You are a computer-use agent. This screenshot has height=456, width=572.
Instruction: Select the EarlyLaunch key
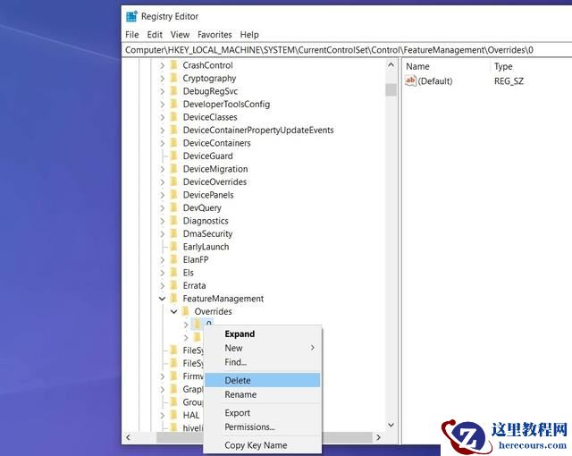click(x=206, y=247)
